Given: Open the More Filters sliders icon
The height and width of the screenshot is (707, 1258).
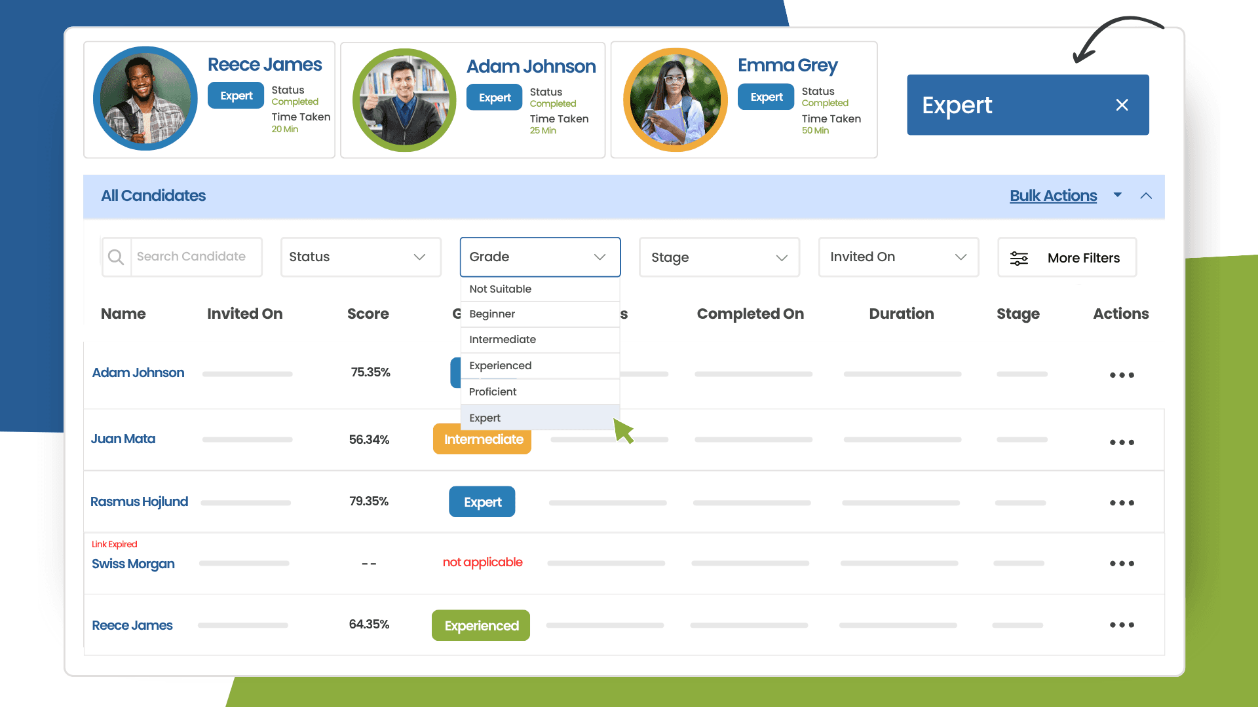Looking at the screenshot, I should 1019,258.
